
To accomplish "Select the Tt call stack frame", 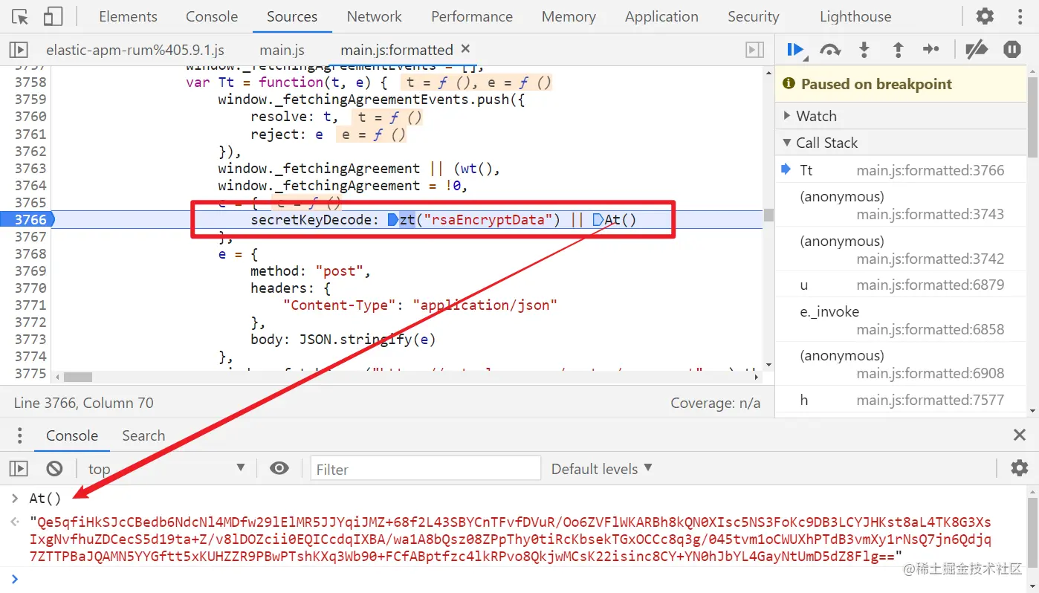I will pos(902,170).
